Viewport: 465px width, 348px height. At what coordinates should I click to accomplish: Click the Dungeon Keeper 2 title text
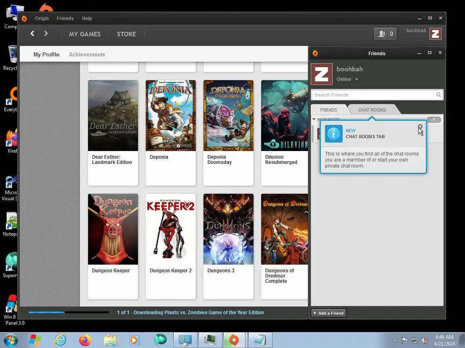coord(171,271)
